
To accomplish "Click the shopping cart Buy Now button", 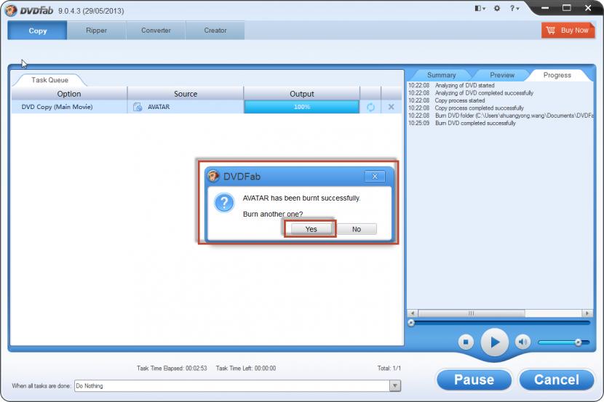I will coord(568,31).
